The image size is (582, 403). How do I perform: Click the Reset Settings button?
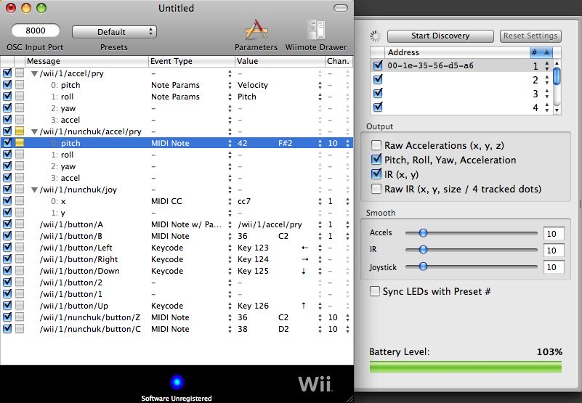click(530, 36)
